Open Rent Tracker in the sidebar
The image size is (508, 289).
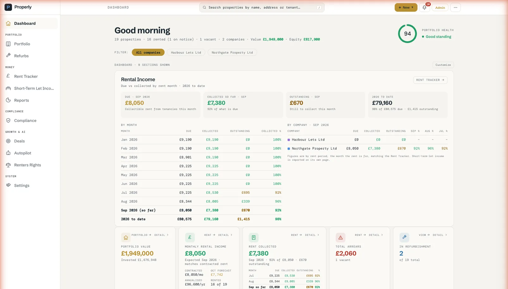click(x=31, y=76)
